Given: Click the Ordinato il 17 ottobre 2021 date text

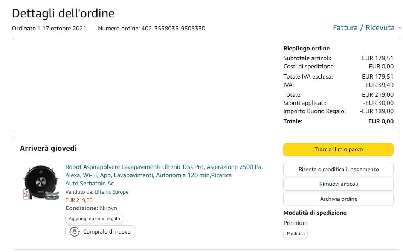Looking at the screenshot, I should click(x=49, y=29).
